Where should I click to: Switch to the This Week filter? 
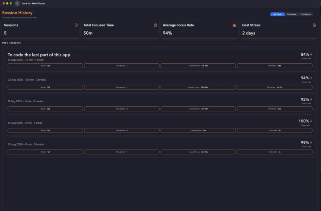pyautogui.click(x=292, y=14)
